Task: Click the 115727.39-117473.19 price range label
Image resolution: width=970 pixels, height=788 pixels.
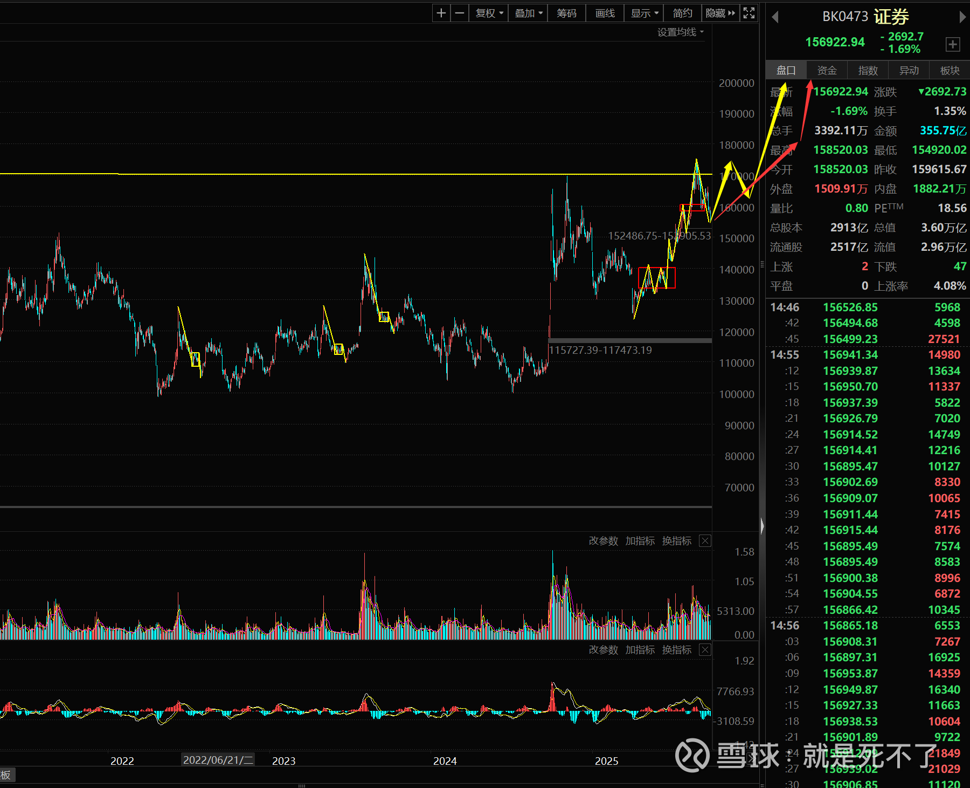Action: point(600,350)
